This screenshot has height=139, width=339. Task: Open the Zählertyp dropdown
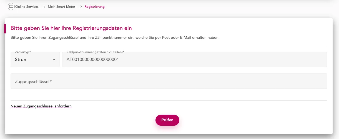35,60
